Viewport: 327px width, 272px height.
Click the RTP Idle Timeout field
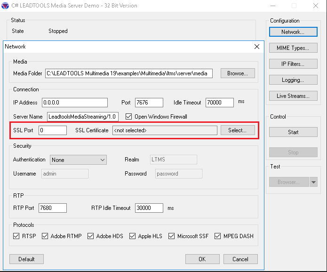149,208
